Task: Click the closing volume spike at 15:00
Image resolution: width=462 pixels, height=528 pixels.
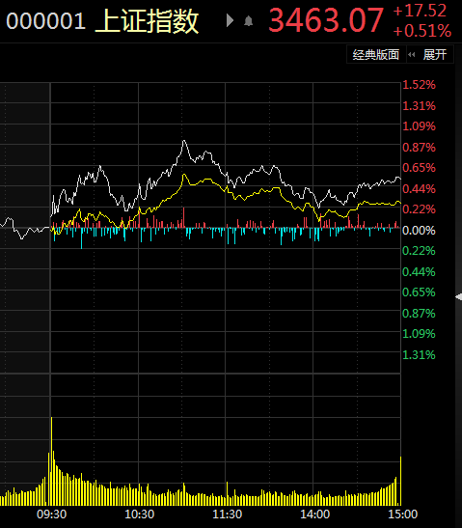Action: tap(400, 481)
